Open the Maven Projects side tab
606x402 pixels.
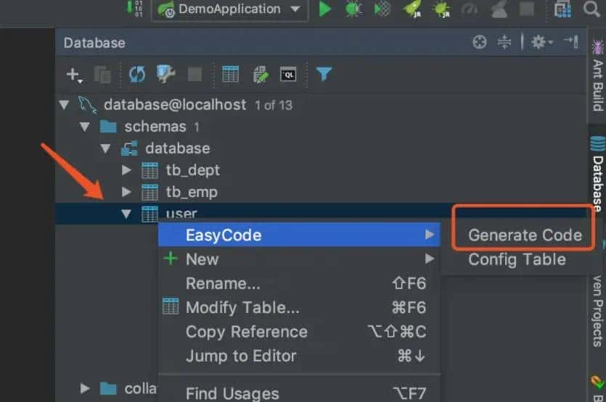[x=597, y=310]
